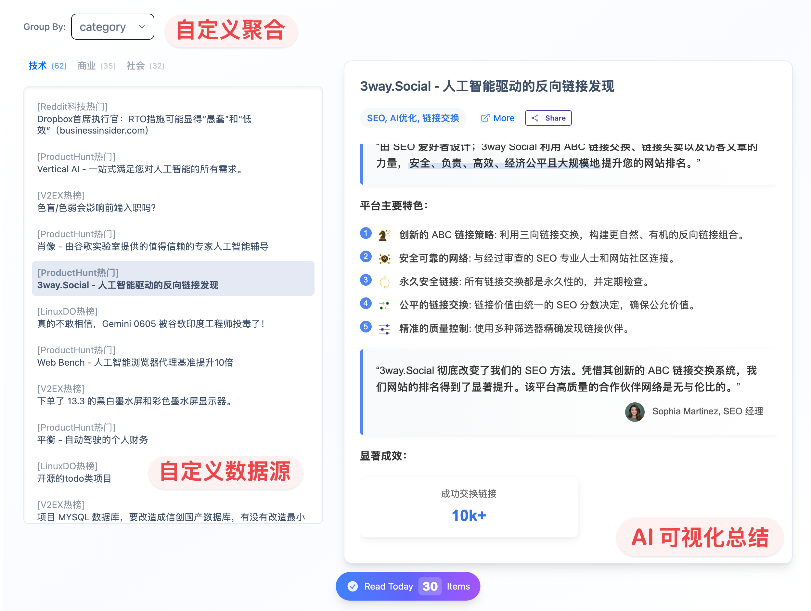Click the SEO, AI优化, 链接交换 tag
The image size is (811, 611).
pyautogui.click(x=413, y=118)
